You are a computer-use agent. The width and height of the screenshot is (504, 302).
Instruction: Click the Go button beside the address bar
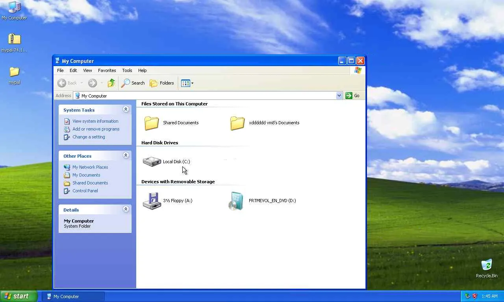tap(352, 96)
